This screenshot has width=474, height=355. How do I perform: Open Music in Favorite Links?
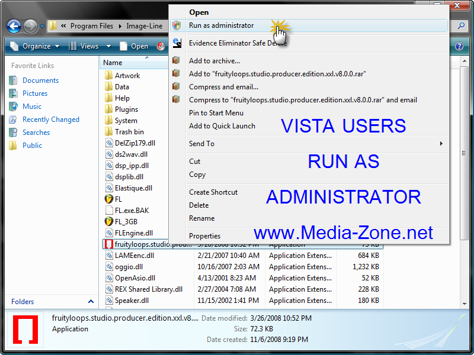(32, 106)
